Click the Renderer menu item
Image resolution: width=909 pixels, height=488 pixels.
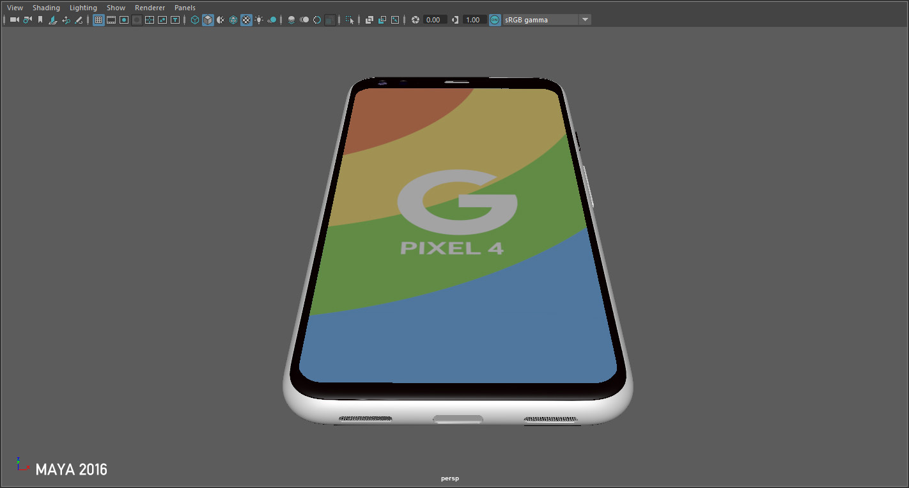coord(150,7)
